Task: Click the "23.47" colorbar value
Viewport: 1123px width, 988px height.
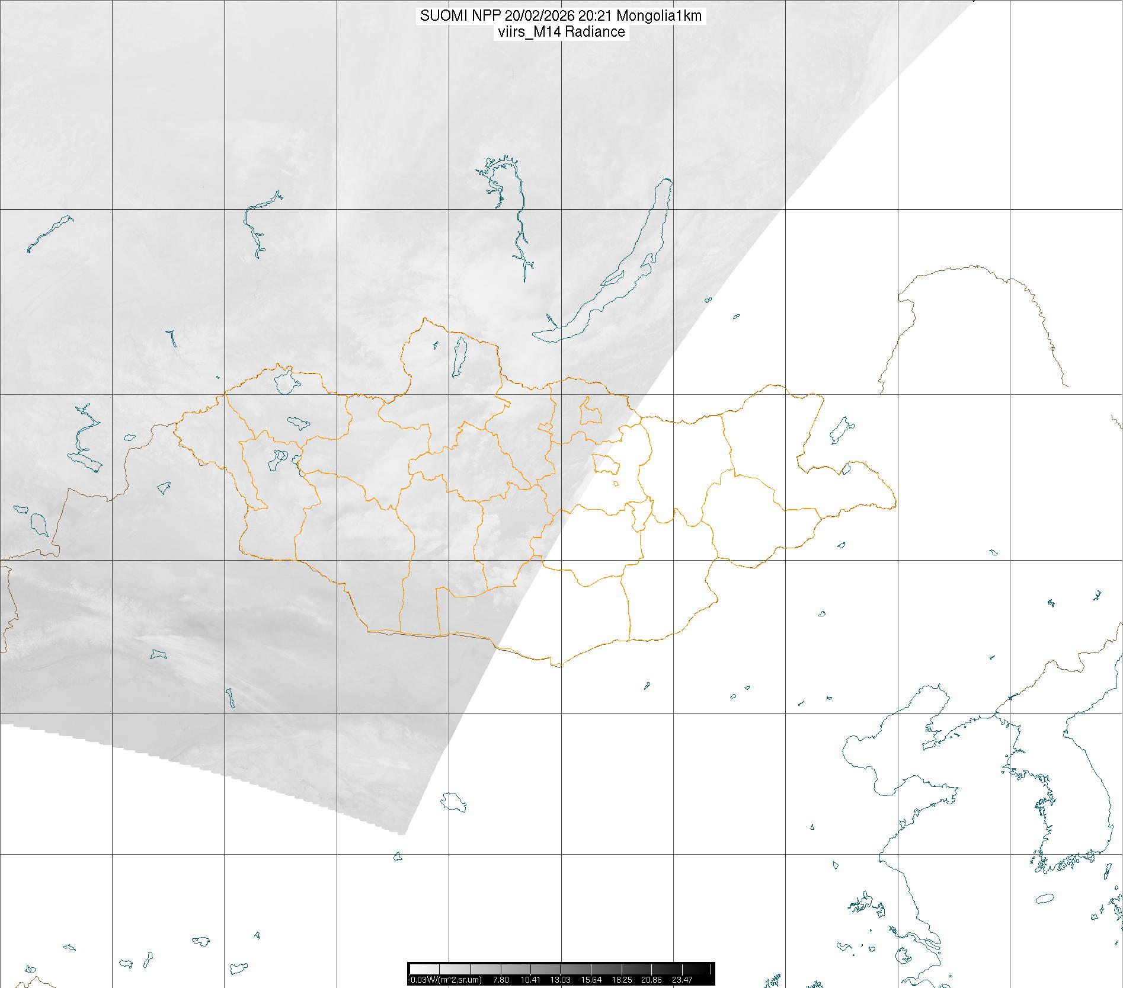Action: pyautogui.click(x=682, y=980)
